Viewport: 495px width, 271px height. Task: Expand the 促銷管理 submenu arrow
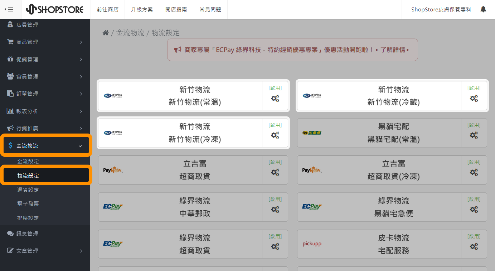tap(81, 59)
